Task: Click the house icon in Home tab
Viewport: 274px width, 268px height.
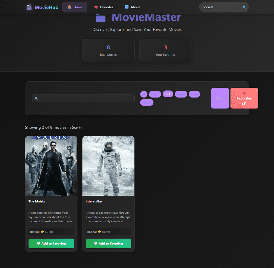Action: 70,7
